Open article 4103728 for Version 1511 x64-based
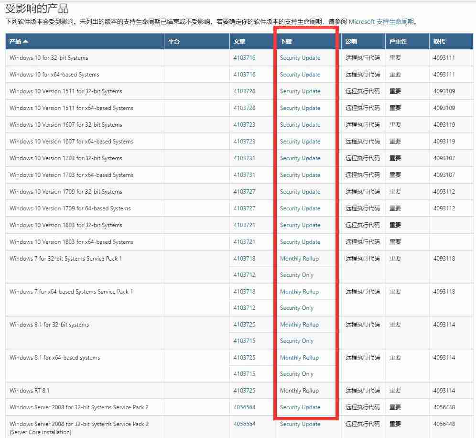The height and width of the screenshot is (438, 476). [x=244, y=108]
